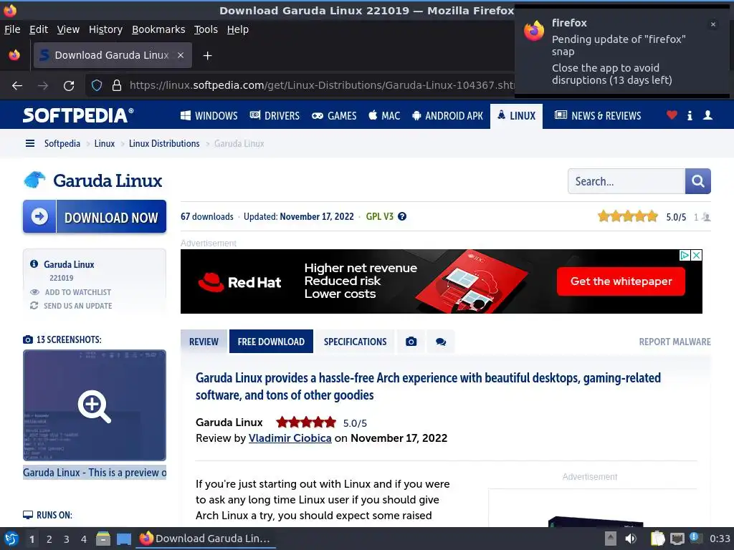Viewport: 734px width, 550px height.
Task: Open a new tab with the plus button
Action: tap(207, 56)
